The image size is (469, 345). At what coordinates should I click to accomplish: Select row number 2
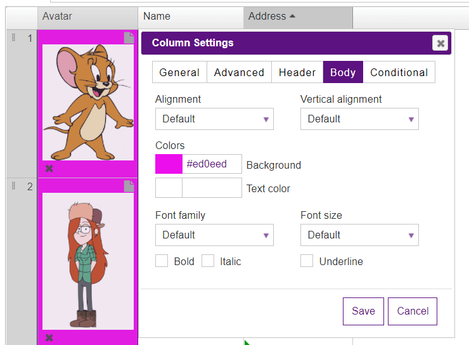[x=30, y=186]
